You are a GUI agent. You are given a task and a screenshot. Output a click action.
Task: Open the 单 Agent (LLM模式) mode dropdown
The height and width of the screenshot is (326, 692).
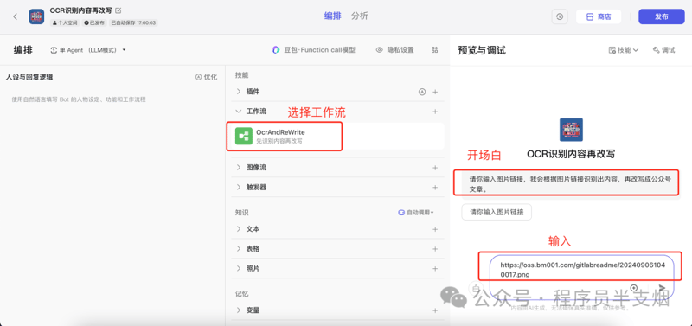click(x=88, y=50)
